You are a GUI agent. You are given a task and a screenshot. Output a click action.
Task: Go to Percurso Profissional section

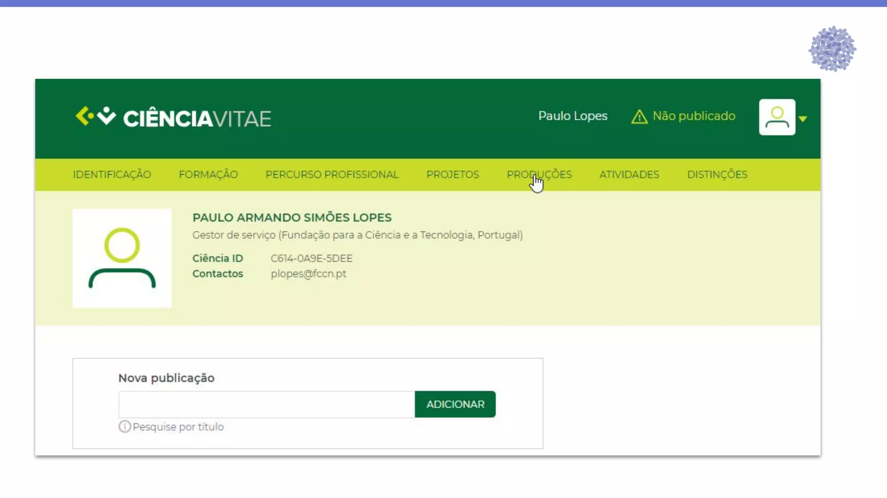coord(332,174)
